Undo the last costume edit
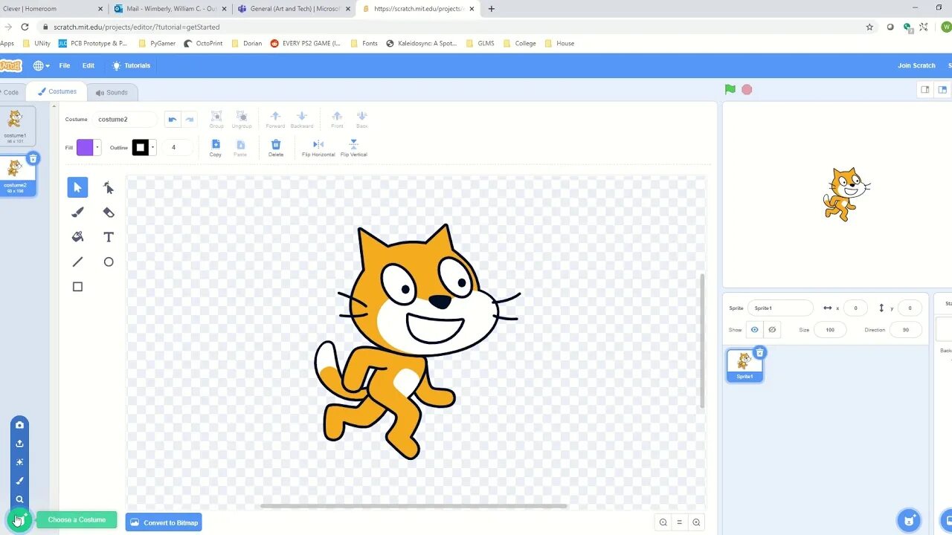Viewport: 952px width, 535px height. tap(173, 119)
